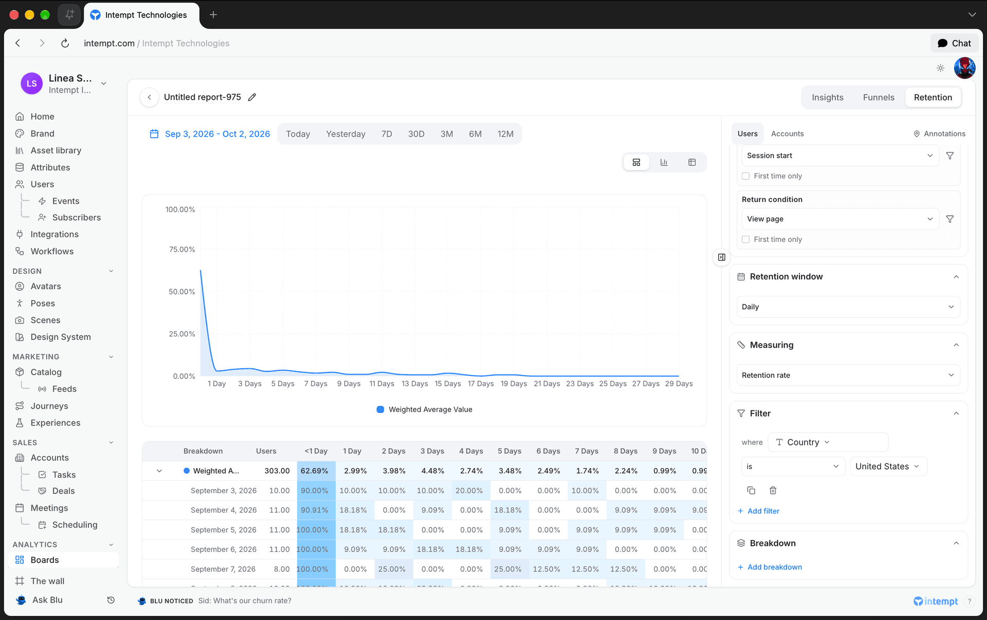
Task: Switch to the bar chart view icon
Action: [664, 162]
